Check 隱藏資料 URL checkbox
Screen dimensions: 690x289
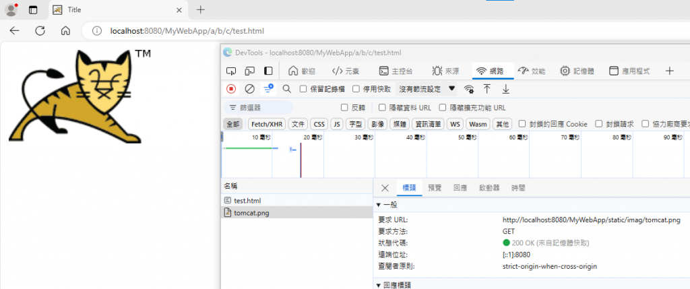(x=382, y=107)
